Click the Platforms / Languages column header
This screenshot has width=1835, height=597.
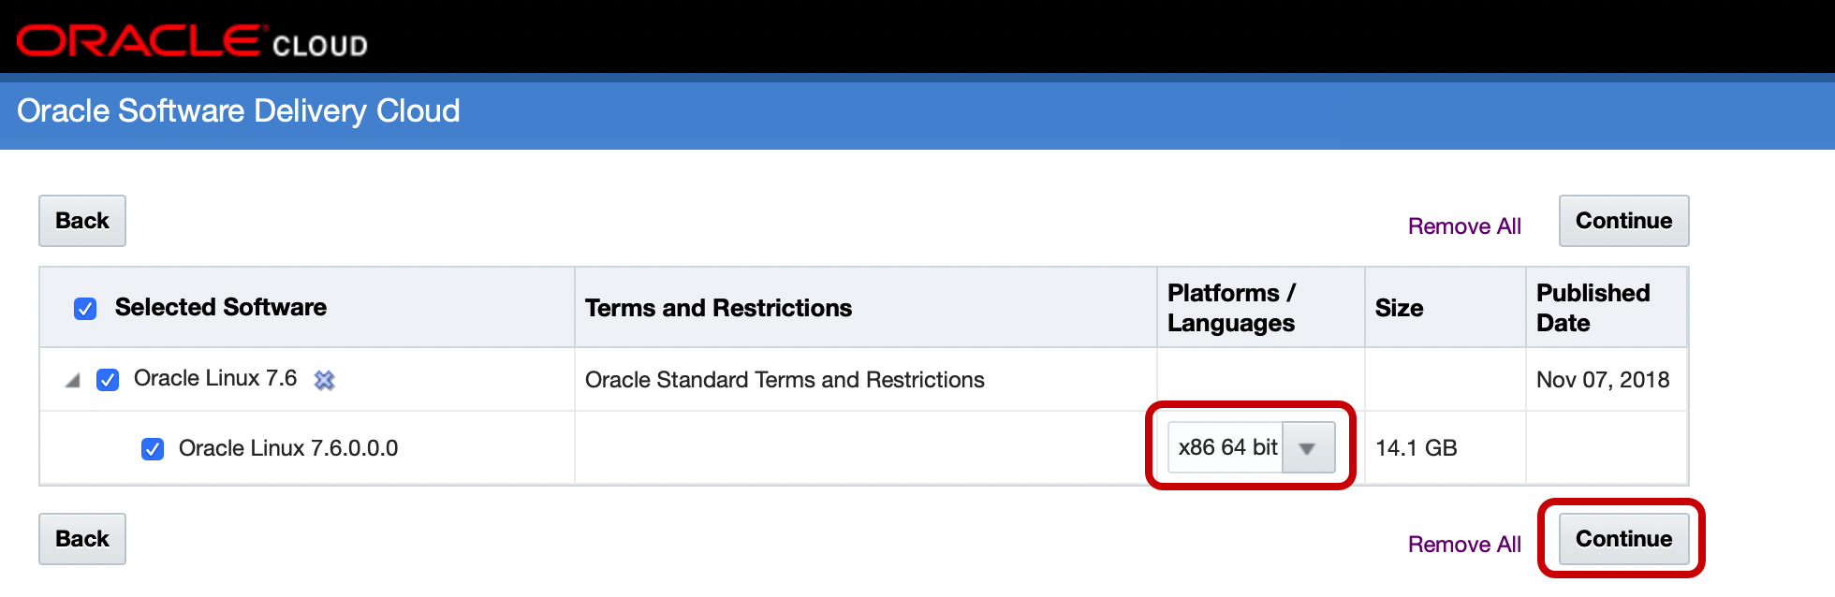tap(1231, 308)
